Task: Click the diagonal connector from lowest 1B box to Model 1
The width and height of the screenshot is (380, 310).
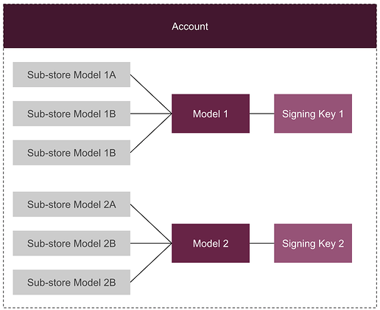Action: click(x=151, y=133)
